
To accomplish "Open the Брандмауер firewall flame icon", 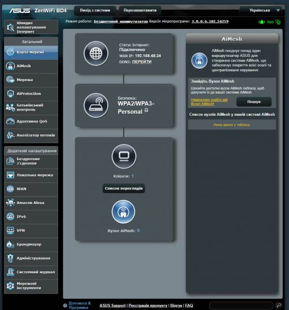I will [x=10, y=244].
